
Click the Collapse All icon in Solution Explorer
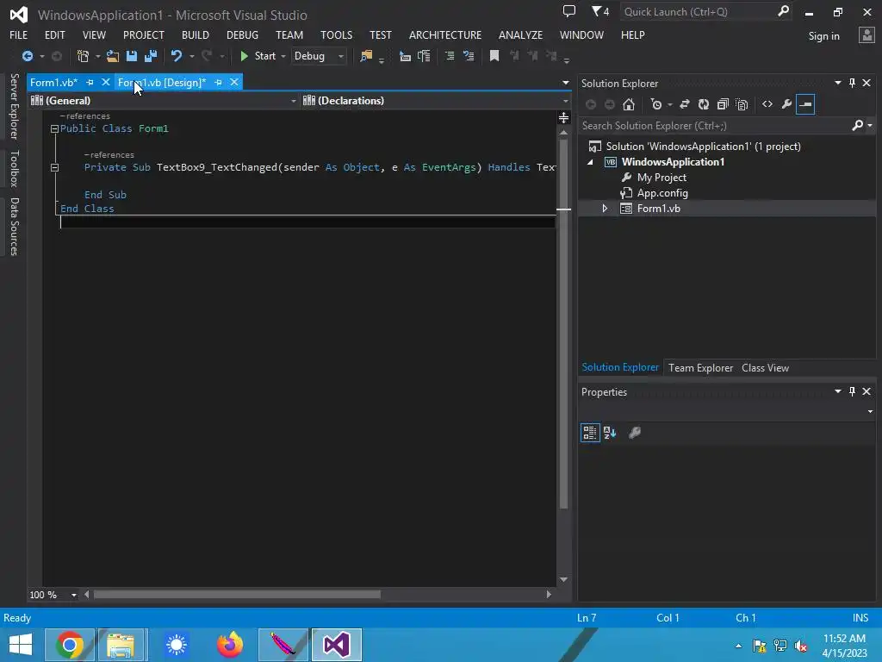[x=723, y=104]
